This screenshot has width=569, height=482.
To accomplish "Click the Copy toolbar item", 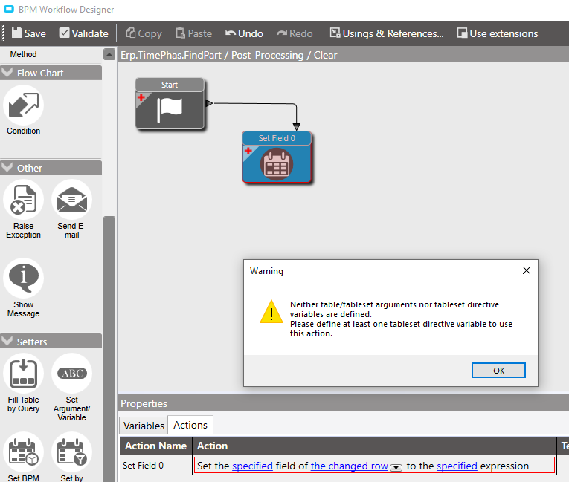I will (x=144, y=33).
